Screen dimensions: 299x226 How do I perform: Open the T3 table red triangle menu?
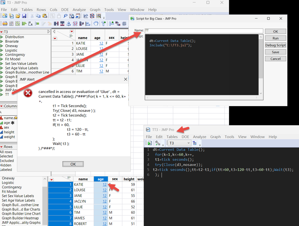[1, 32]
